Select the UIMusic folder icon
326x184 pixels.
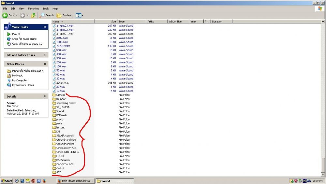point(54,95)
